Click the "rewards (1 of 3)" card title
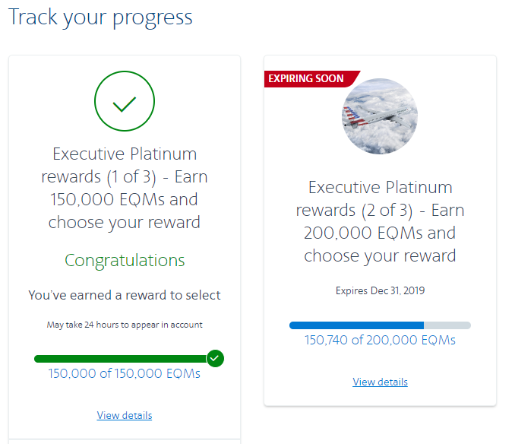This screenshot has height=444, width=515. [125, 176]
